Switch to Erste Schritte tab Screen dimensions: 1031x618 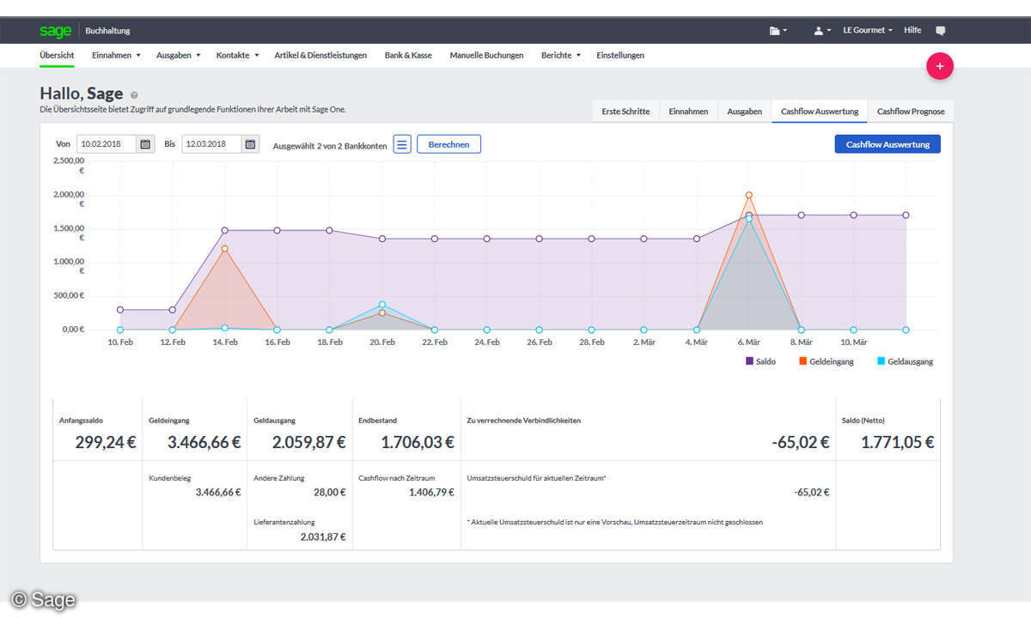(x=625, y=112)
